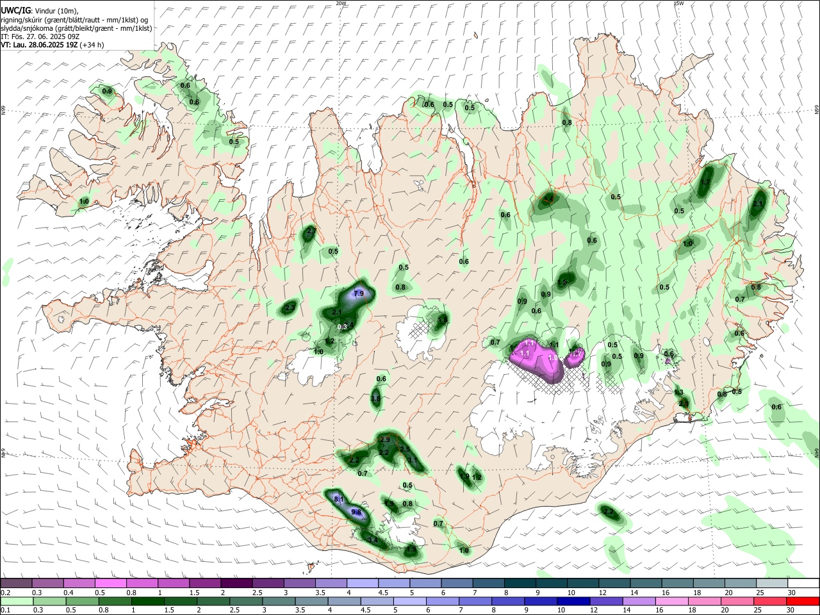Image resolution: width=820 pixels, height=615 pixels.
Task: Pick the dark green rain swatch between 1 and 1.5
Action: point(148,600)
